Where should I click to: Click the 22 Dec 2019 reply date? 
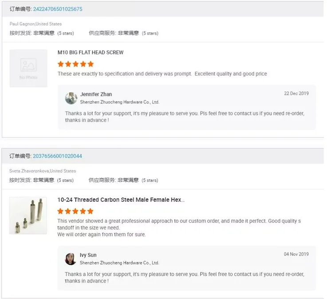click(x=296, y=94)
